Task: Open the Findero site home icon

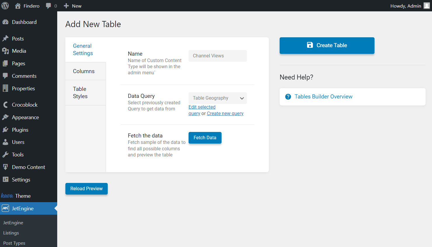Action: [x=18, y=6]
